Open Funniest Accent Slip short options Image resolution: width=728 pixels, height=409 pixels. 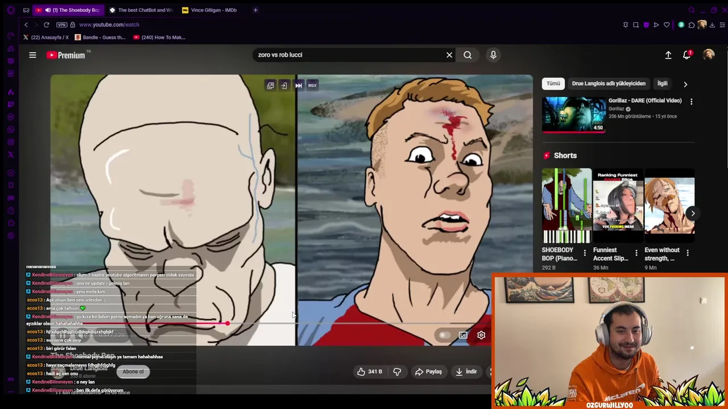(x=636, y=253)
